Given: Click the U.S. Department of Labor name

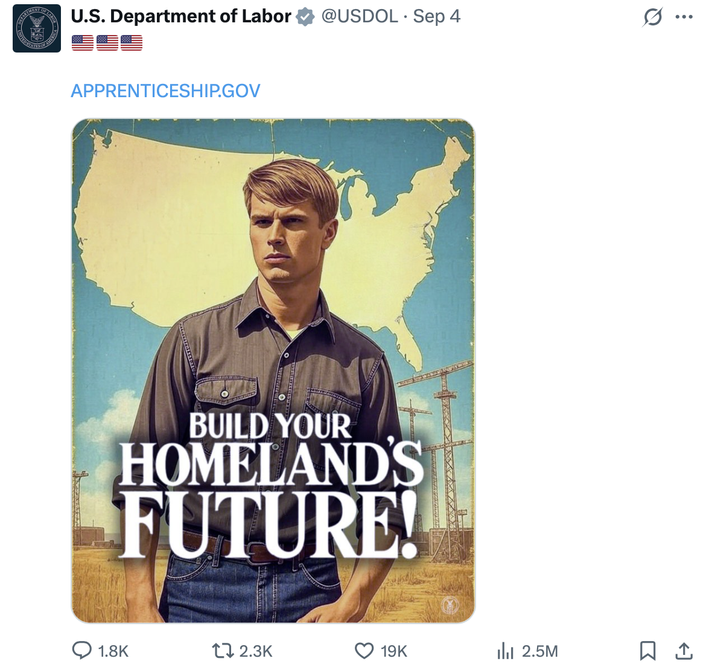Looking at the screenshot, I should click(x=181, y=16).
